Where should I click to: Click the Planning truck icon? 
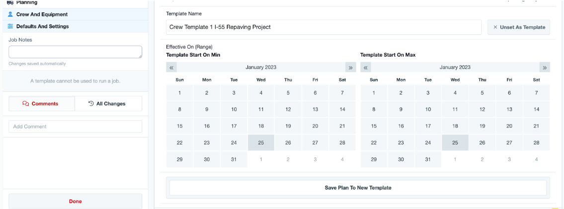point(10,2)
